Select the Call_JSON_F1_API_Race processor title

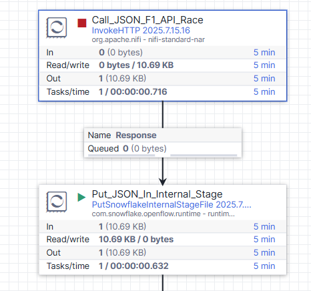coord(147,20)
